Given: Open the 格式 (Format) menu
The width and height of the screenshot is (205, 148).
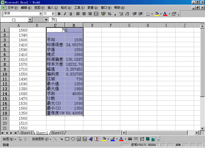Looking at the screenshot, I should click(x=66, y=8).
